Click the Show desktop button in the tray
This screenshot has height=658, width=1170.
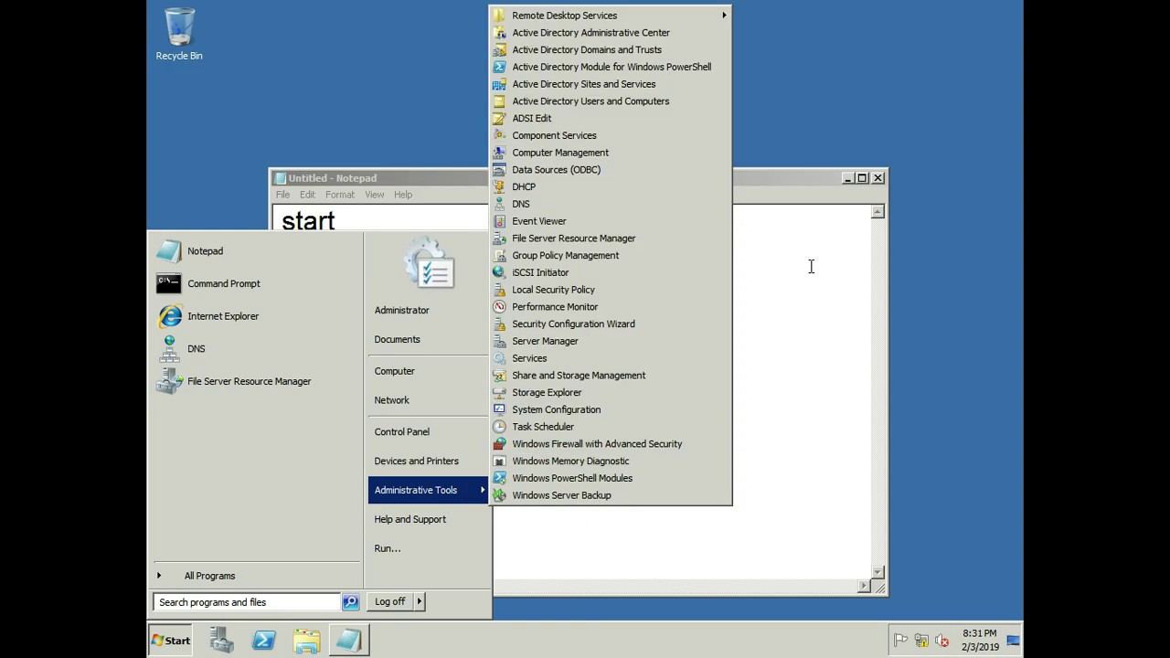[1013, 640]
